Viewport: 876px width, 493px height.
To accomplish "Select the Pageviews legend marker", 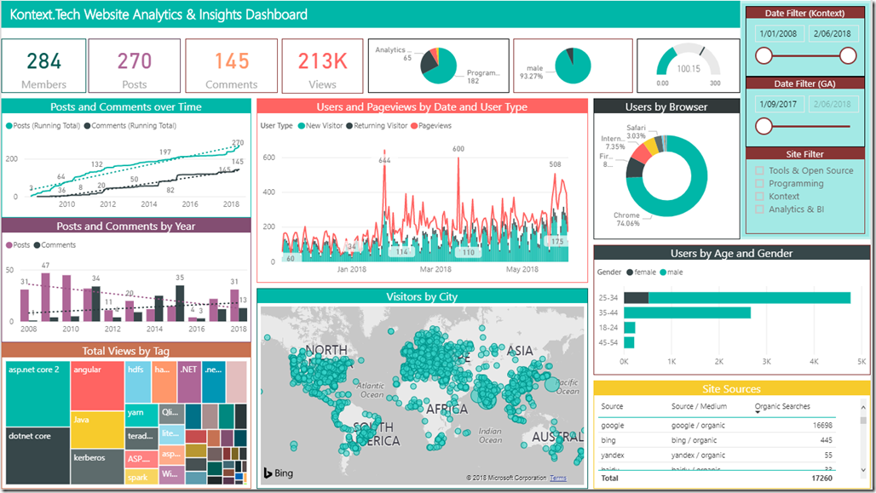I will tap(412, 125).
